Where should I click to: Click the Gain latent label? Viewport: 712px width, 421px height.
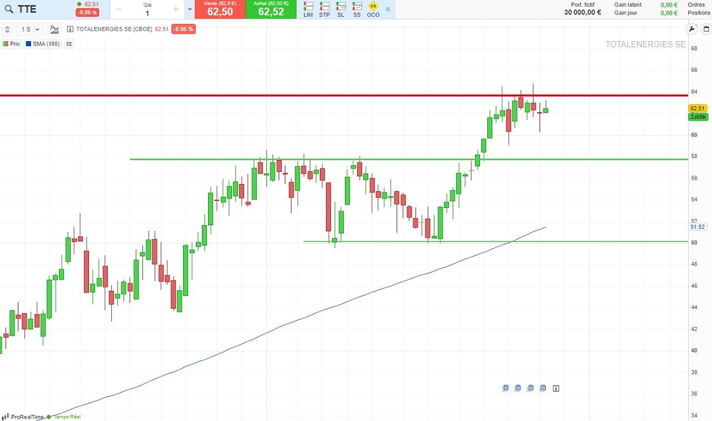coord(628,4)
